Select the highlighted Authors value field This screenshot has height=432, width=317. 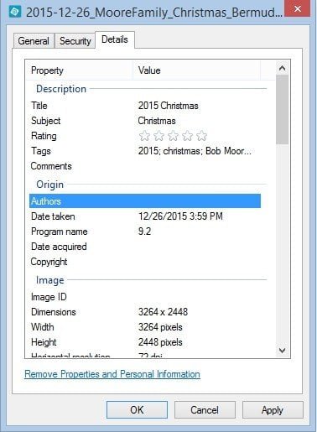[x=197, y=201]
